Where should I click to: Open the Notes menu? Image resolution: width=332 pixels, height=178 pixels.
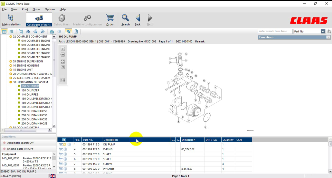[x=36, y=9]
